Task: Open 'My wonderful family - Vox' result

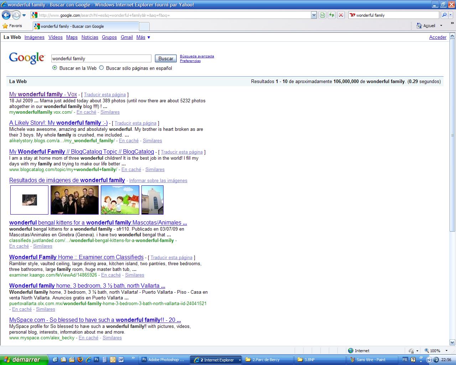Action: coord(43,94)
